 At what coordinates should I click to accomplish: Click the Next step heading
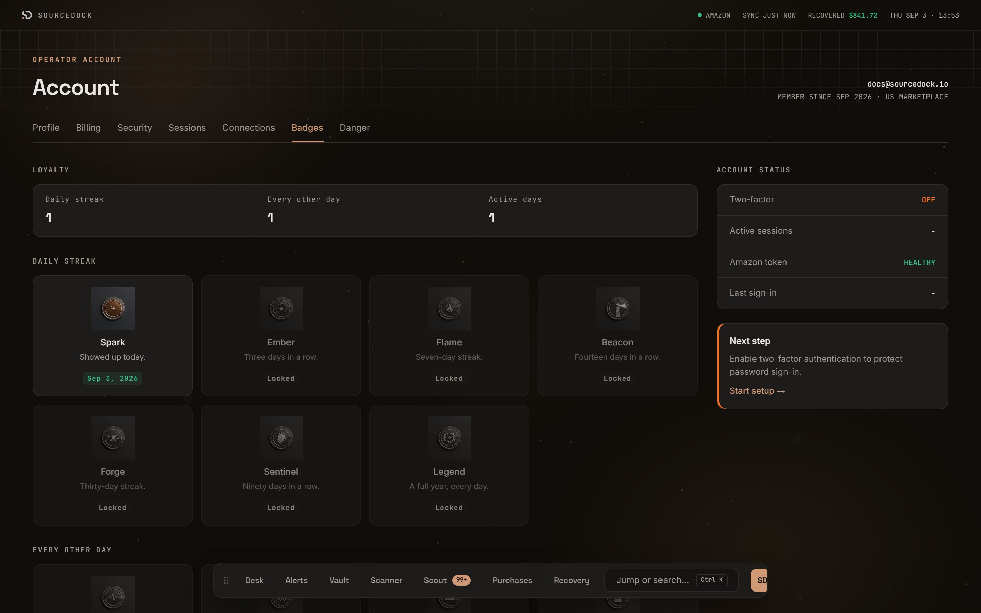(750, 341)
